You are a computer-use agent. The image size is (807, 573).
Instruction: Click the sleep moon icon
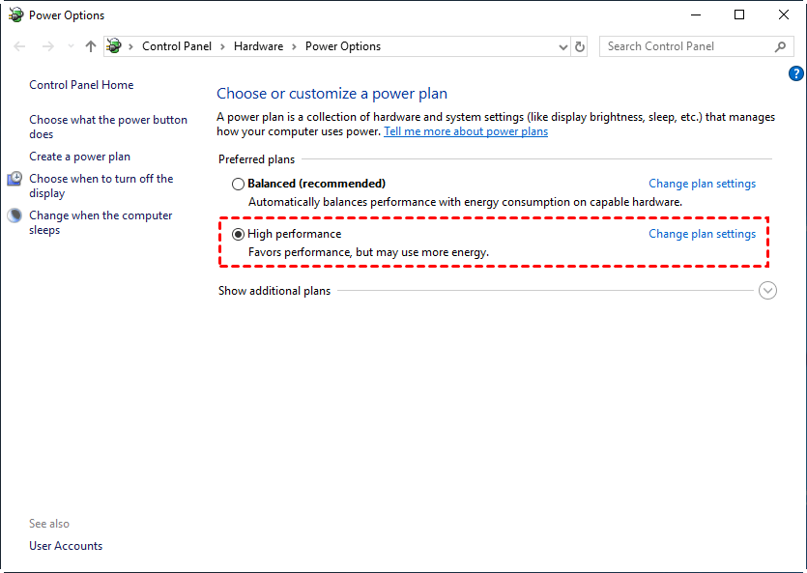tap(14, 215)
